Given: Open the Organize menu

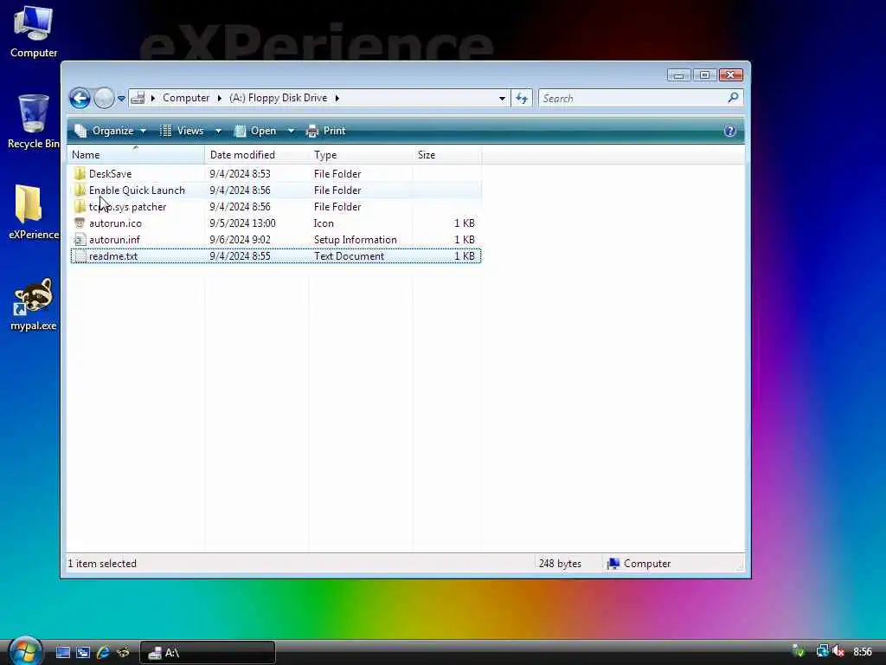Looking at the screenshot, I should pos(111,131).
